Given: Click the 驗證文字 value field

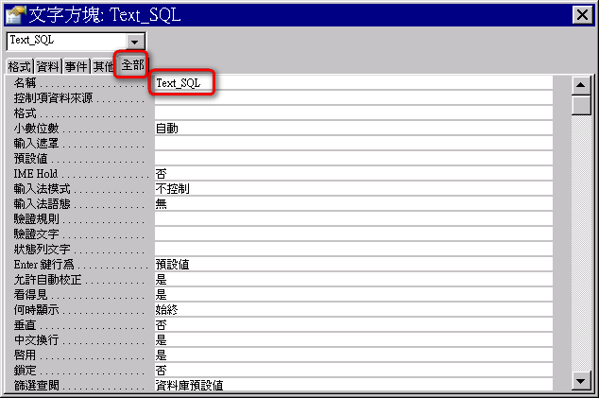Looking at the screenshot, I should coord(353,234).
